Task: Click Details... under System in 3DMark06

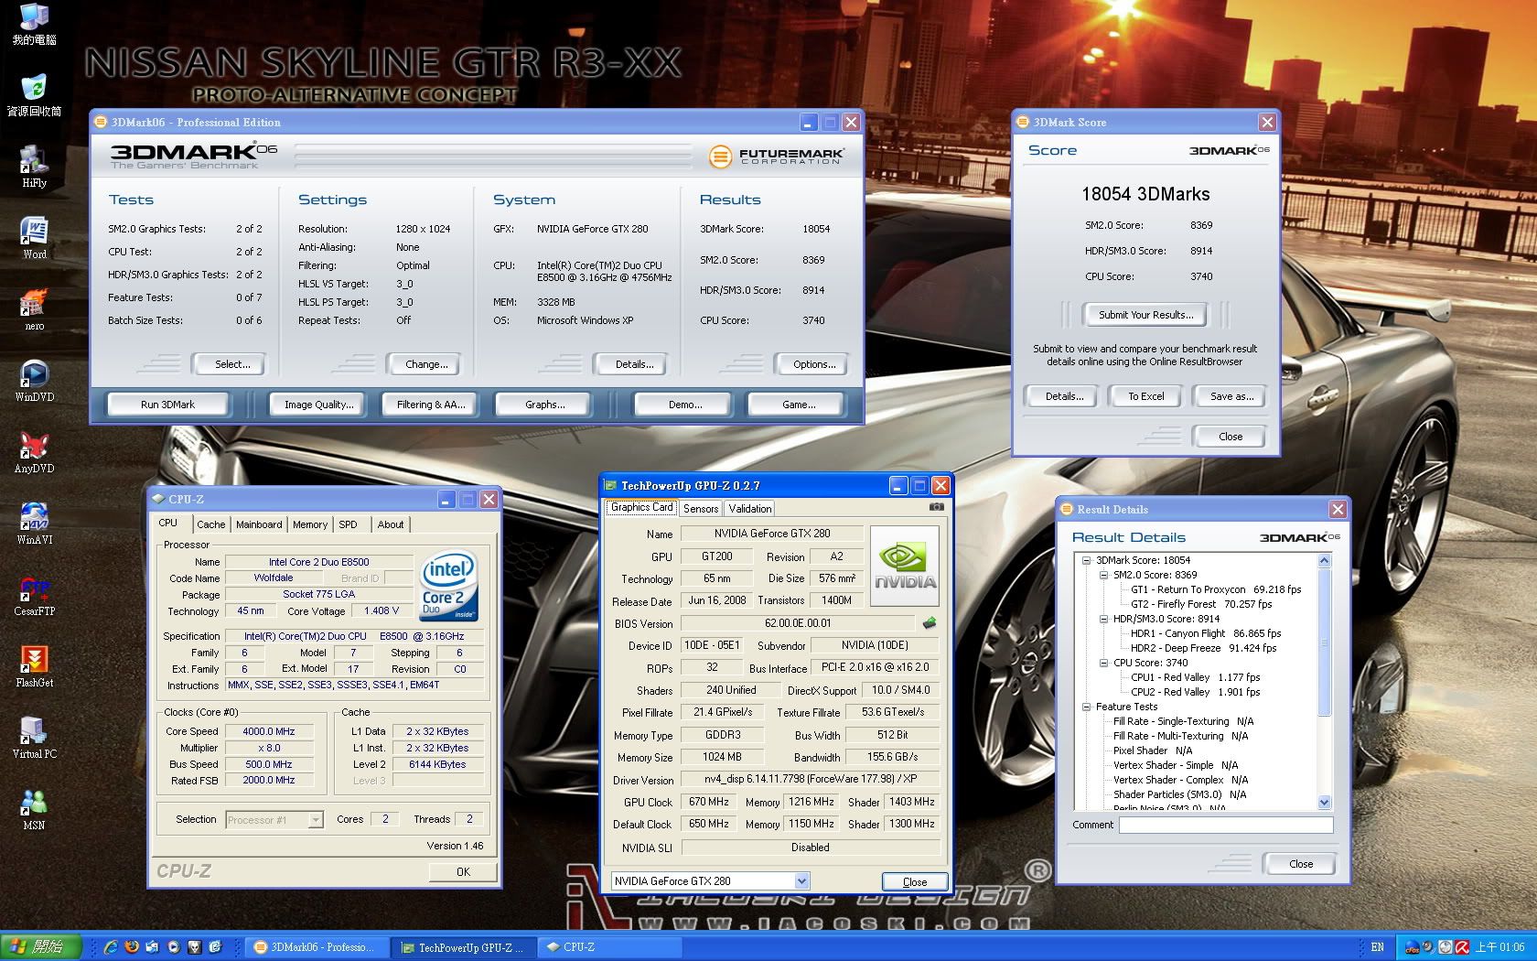Action: point(634,364)
